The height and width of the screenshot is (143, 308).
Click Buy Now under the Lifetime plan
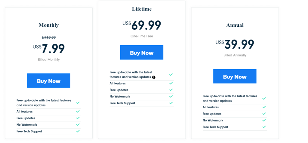coord(142,52)
